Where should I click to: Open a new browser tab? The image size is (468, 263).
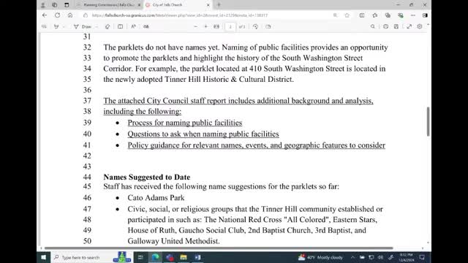click(x=219, y=5)
